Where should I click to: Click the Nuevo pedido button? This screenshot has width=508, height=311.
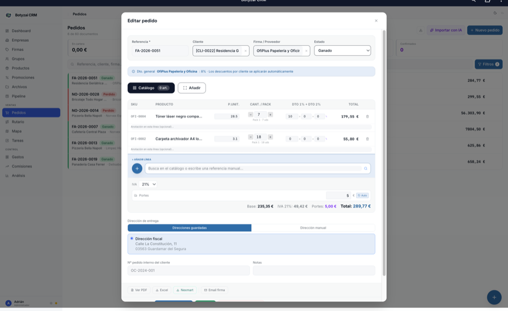click(x=485, y=30)
